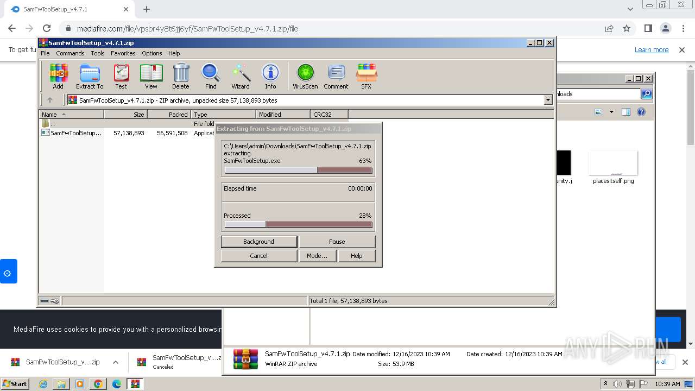Viewport: 695px width, 391px height.
Task: Expand downloaded zip options chevron
Action: (x=116, y=362)
